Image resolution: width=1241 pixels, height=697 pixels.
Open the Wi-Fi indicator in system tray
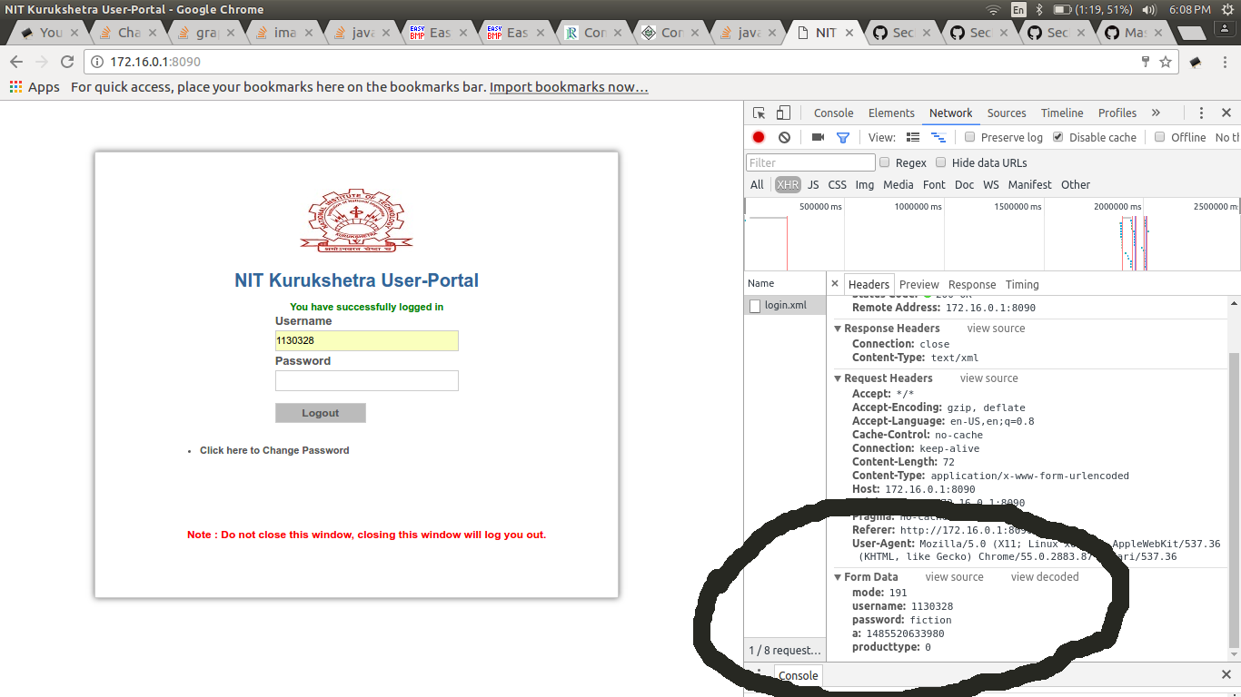pos(993,9)
